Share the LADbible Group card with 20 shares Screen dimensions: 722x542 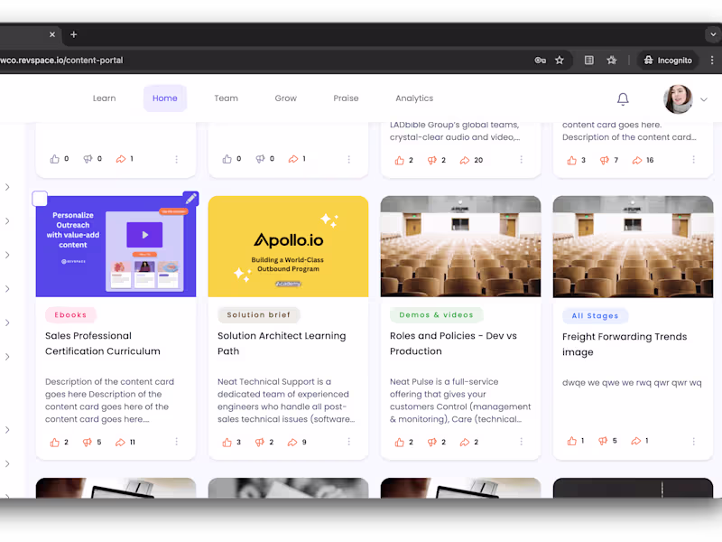click(x=465, y=161)
